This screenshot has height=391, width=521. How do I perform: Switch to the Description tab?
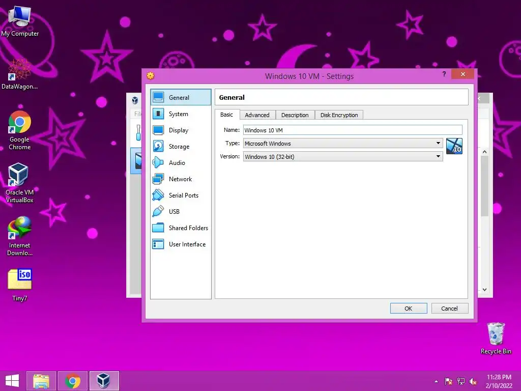(295, 115)
